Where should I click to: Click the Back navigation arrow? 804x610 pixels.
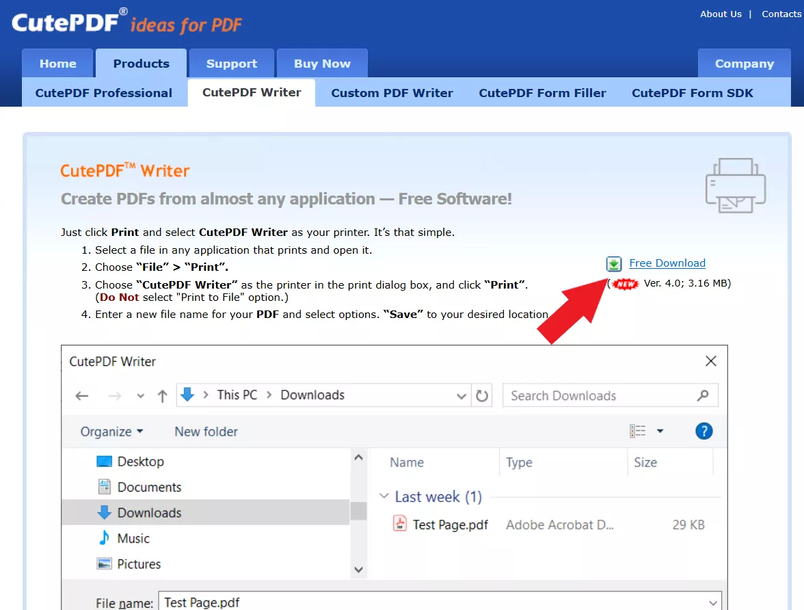coord(81,395)
